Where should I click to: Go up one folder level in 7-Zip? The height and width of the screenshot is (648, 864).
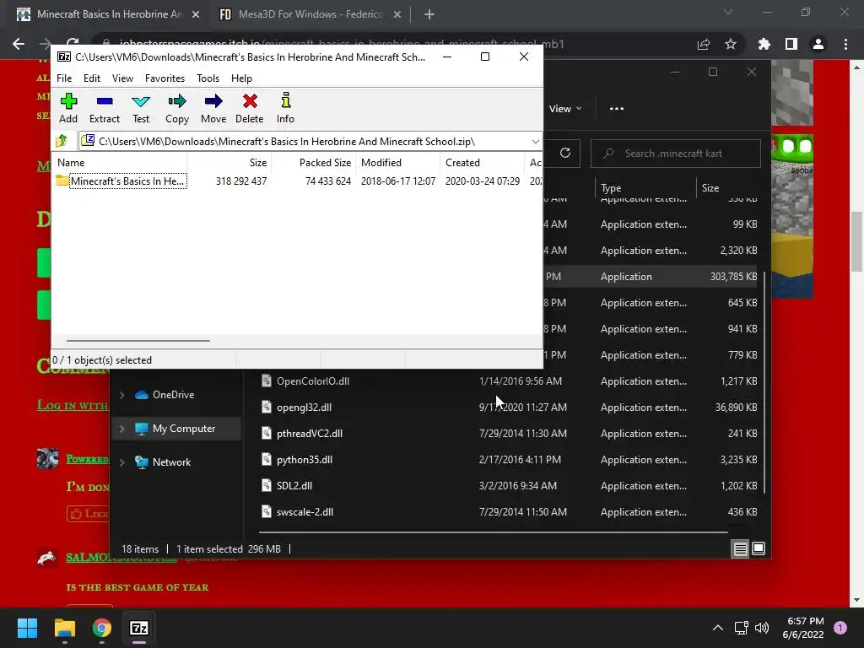[62, 142]
